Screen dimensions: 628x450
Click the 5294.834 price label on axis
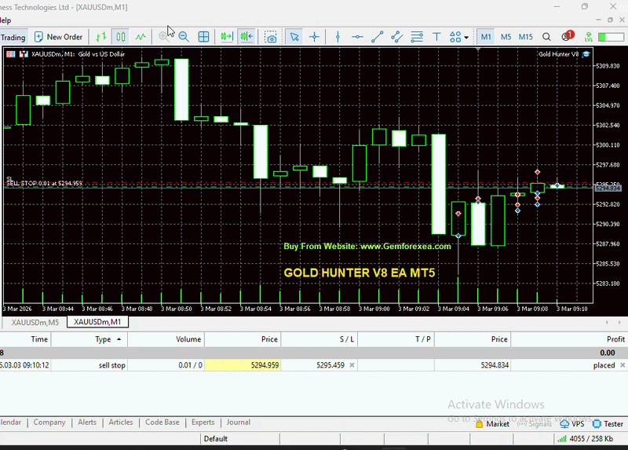coord(608,188)
